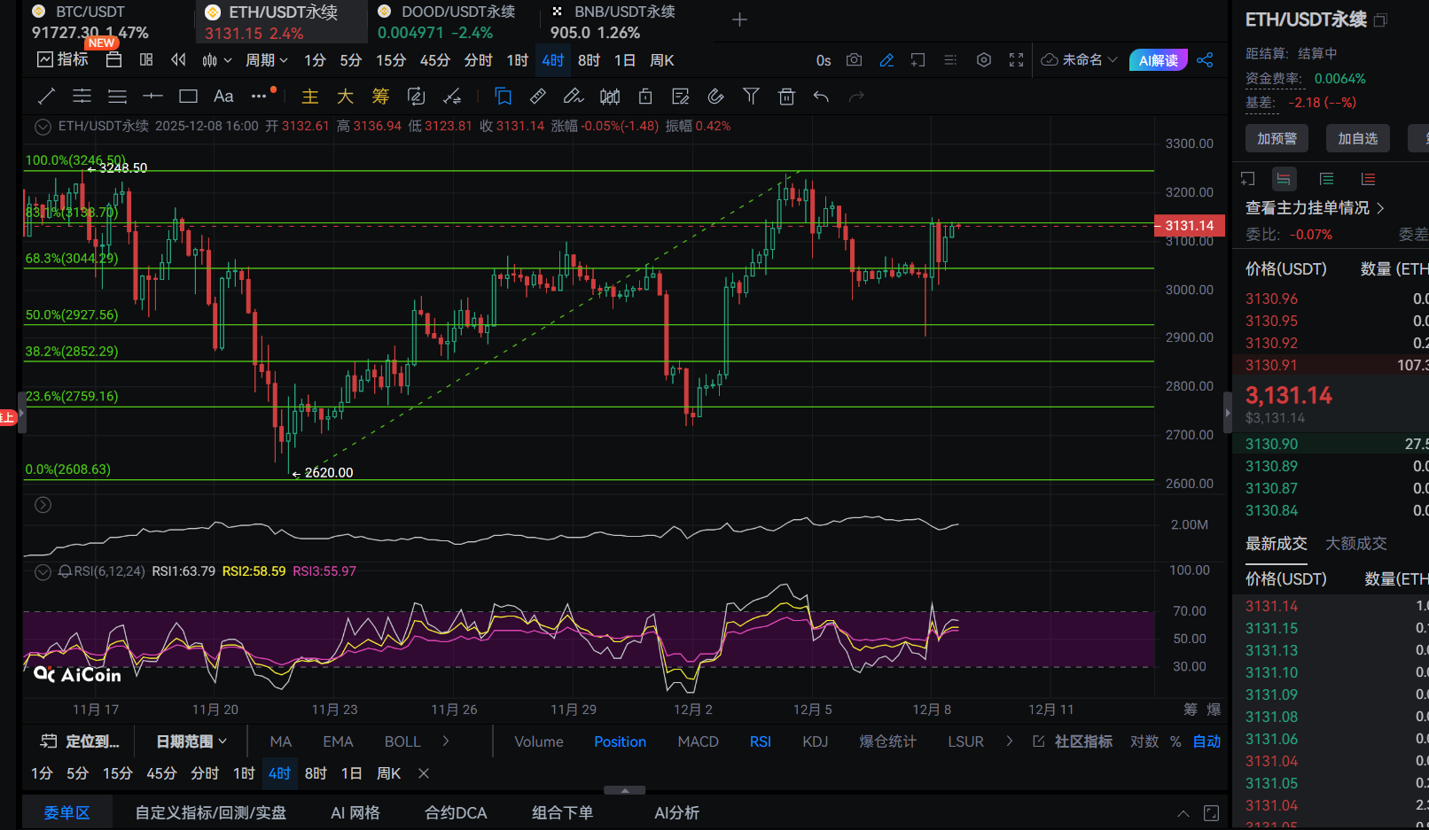Click the 加预警 add alert button

[1277, 138]
